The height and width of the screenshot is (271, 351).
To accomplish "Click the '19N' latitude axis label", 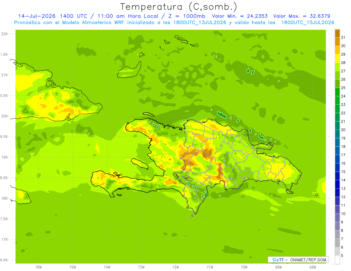I will coord(4,157).
